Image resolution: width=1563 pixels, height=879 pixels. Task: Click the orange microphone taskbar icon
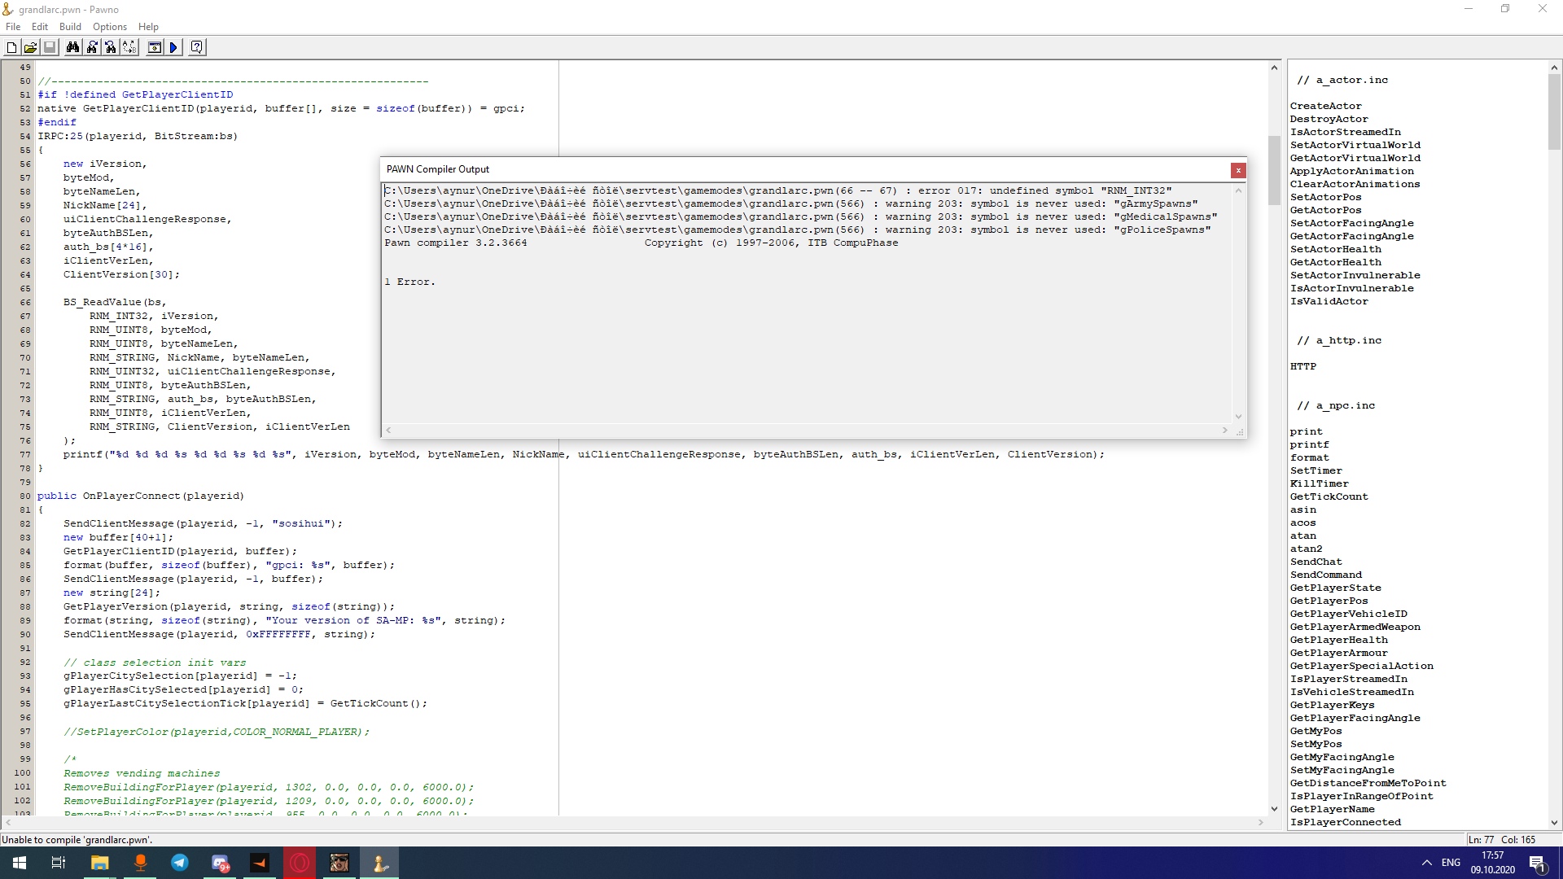pyautogui.click(x=140, y=863)
